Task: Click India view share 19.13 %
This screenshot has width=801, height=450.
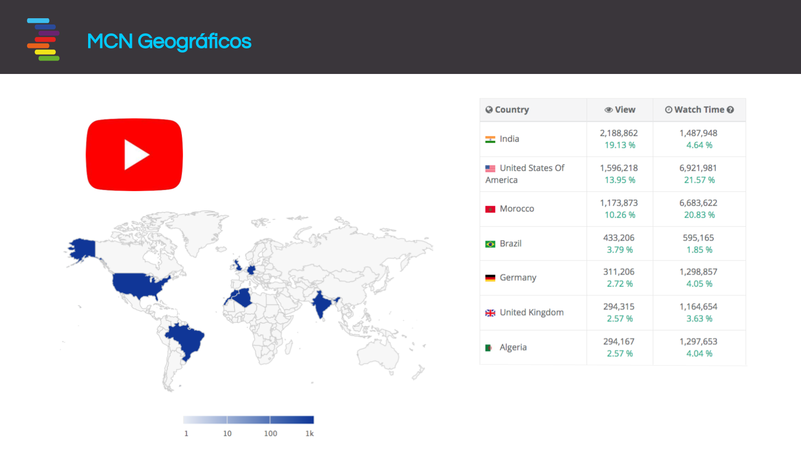Action: point(620,145)
